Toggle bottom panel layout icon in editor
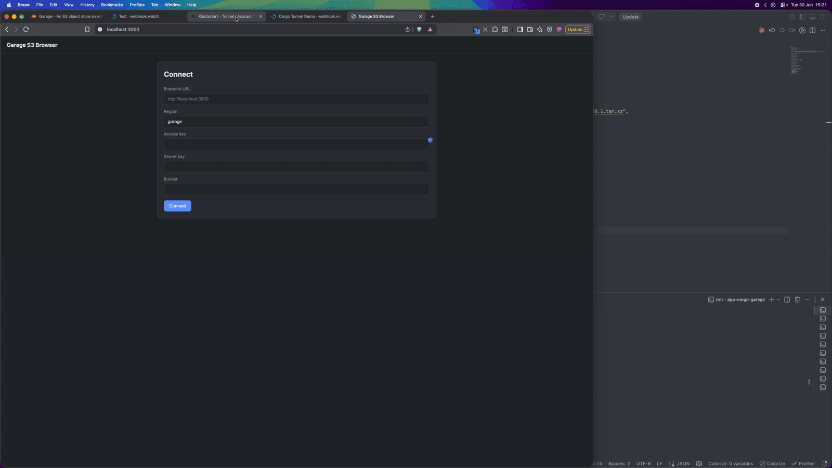Image resolution: width=832 pixels, height=468 pixels. 812,17
